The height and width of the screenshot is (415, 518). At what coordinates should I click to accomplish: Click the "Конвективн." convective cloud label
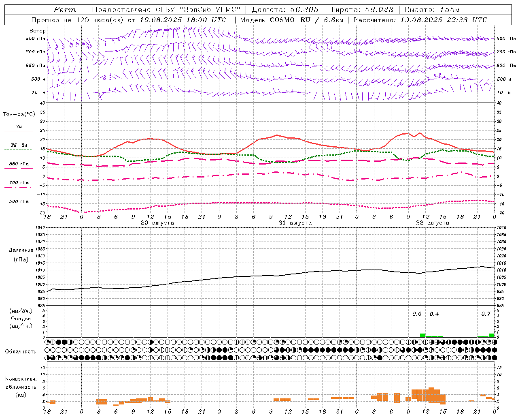pos(21,379)
